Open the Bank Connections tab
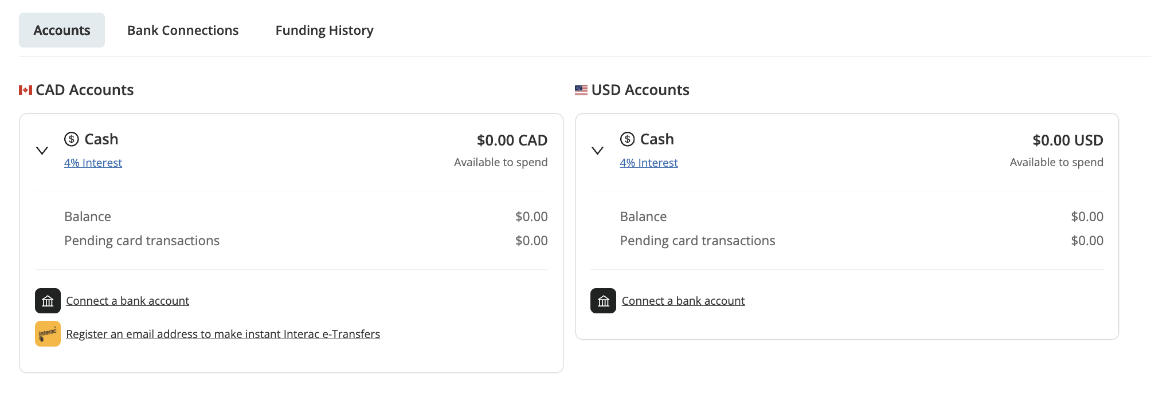1151x401 pixels. tap(183, 30)
